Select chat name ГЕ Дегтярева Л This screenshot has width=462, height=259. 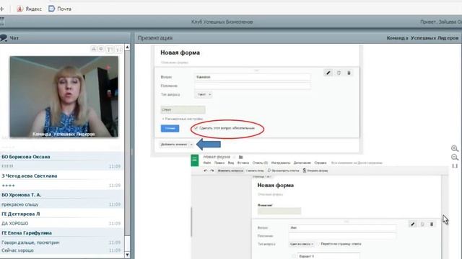(21, 214)
